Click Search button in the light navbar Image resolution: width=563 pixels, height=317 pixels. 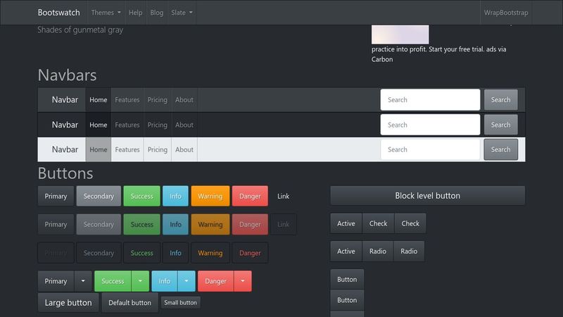pos(500,149)
